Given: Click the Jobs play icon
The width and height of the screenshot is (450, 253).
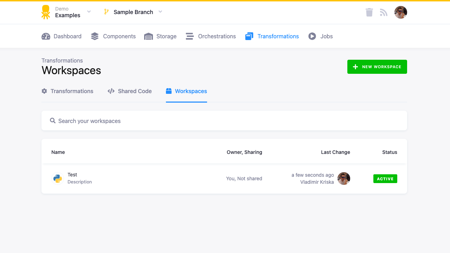Looking at the screenshot, I should pos(312,36).
